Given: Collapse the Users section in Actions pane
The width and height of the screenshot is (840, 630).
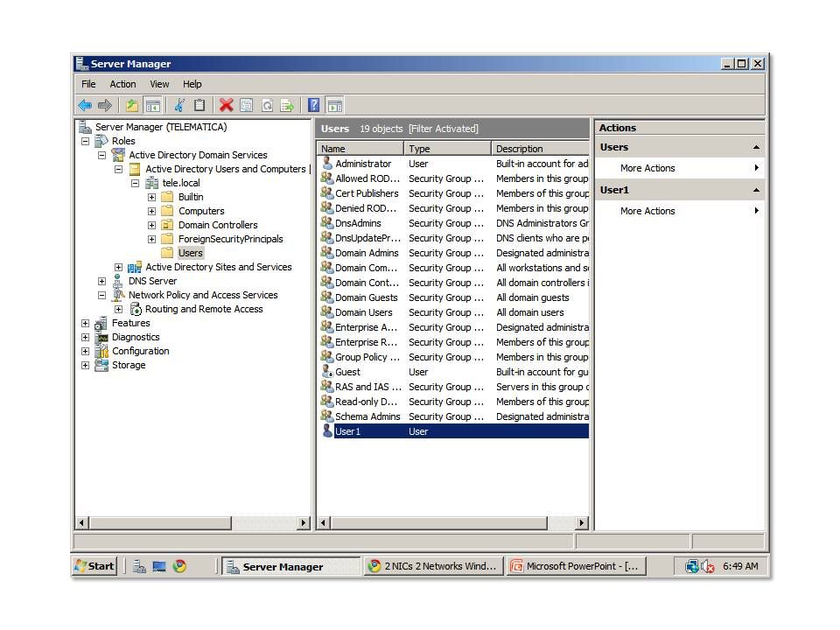Looking at the screenshot, I should click(756, 147).
